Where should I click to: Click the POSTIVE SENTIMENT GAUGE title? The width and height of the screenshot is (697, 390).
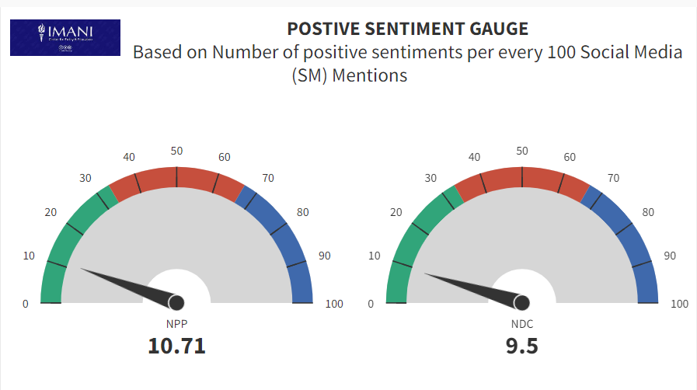pyautogui.click(x=407, y=30)
